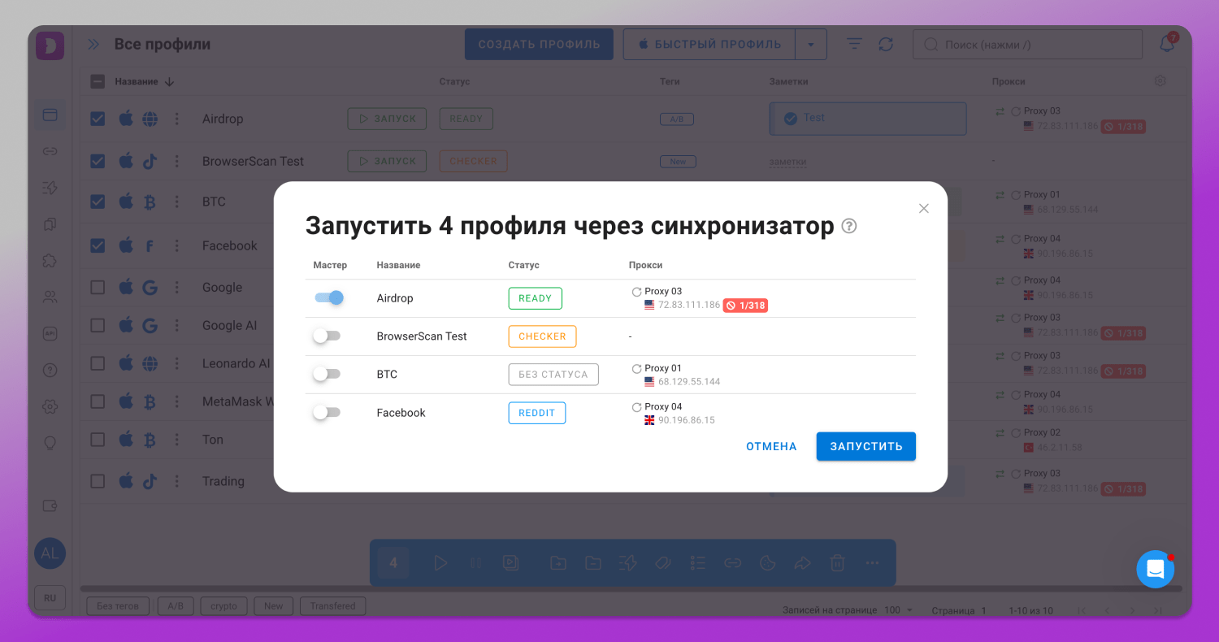
Task: Open the filter icon in top bar
Action: tap(854, 45)
